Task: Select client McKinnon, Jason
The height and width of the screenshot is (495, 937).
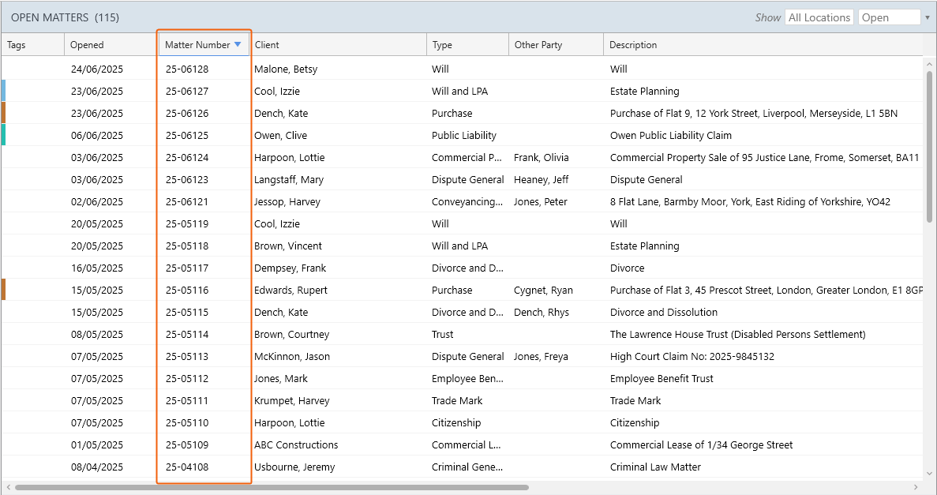Action: (291, 356)
